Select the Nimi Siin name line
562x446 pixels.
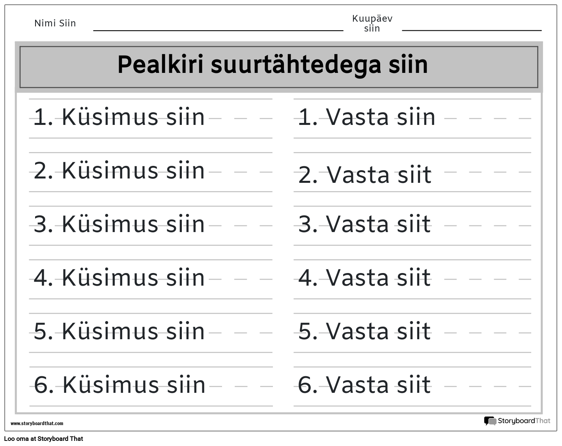(x=218, y=30)
